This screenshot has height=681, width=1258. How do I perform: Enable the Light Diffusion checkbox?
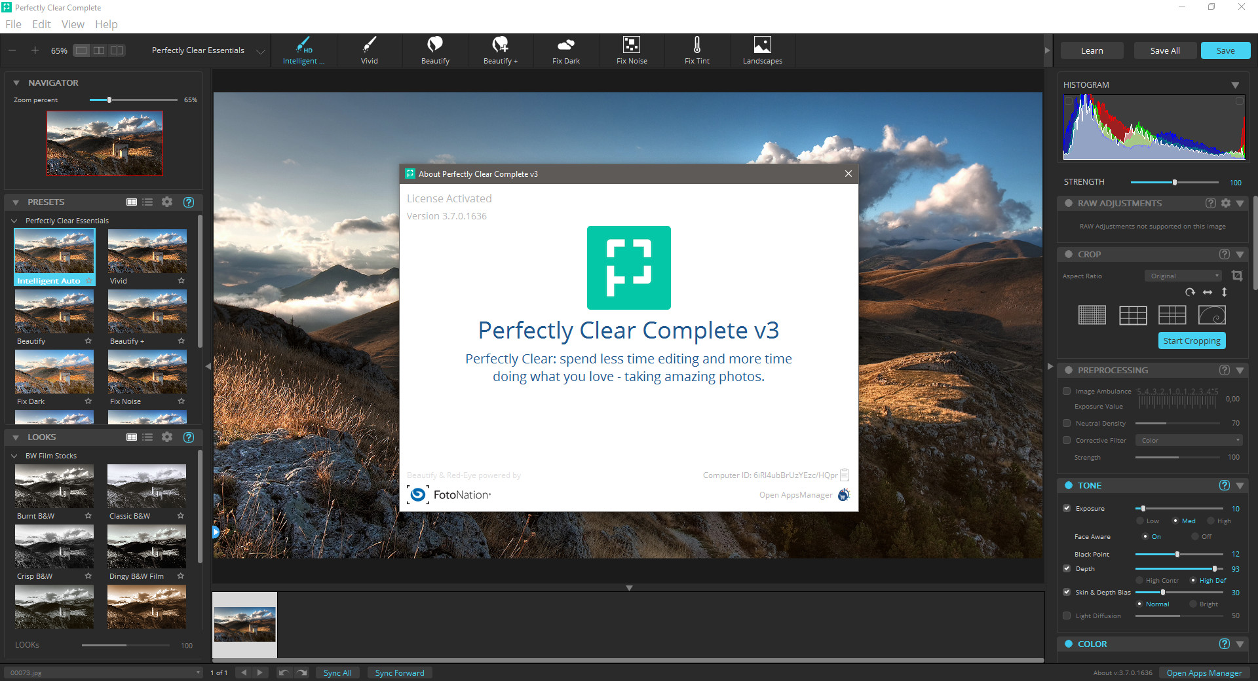pos(1067,616)
